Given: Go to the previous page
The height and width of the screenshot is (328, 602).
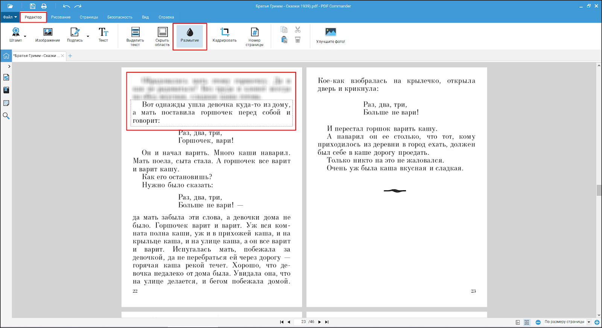Looking at the screenshot, I should [289, 322].
